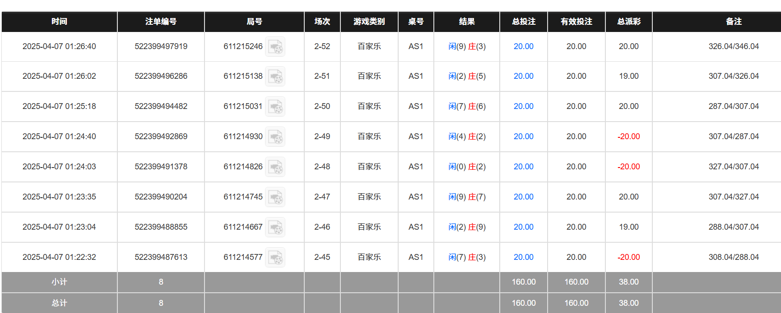This screenshot has width=781, height=313.
Task: Open the bottom-most game replay icon for 611214577
Action: pyautogui.click(x=275, y=257)
